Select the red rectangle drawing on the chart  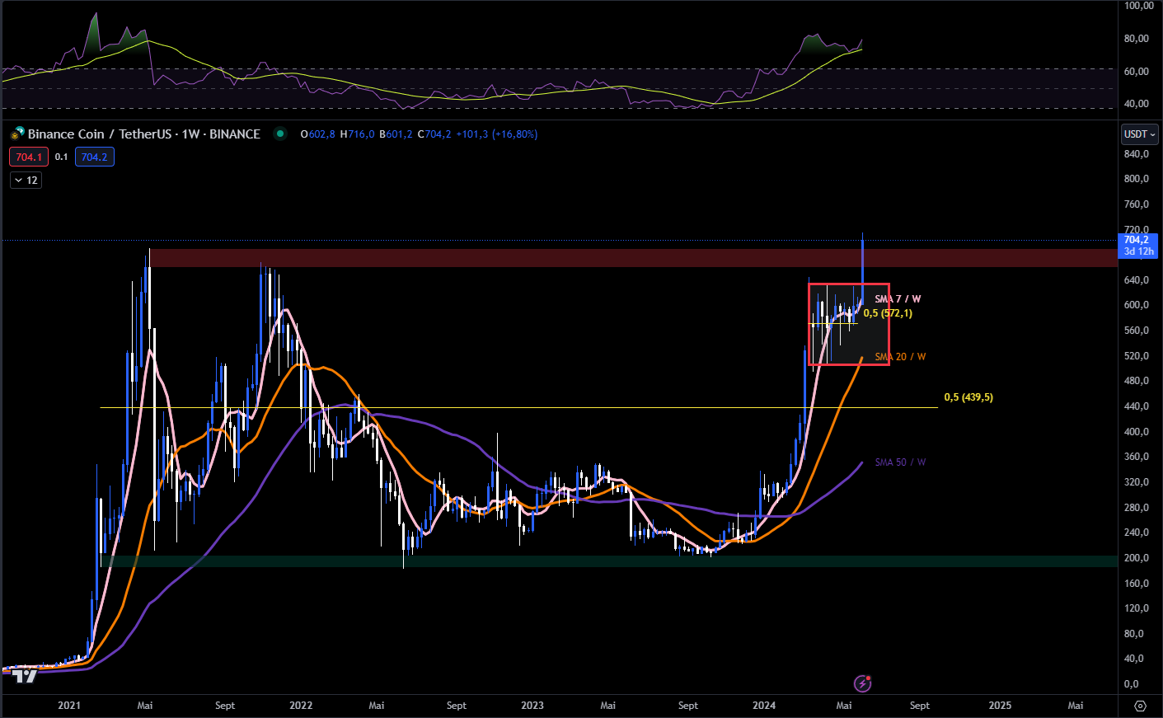coord(889,330)
